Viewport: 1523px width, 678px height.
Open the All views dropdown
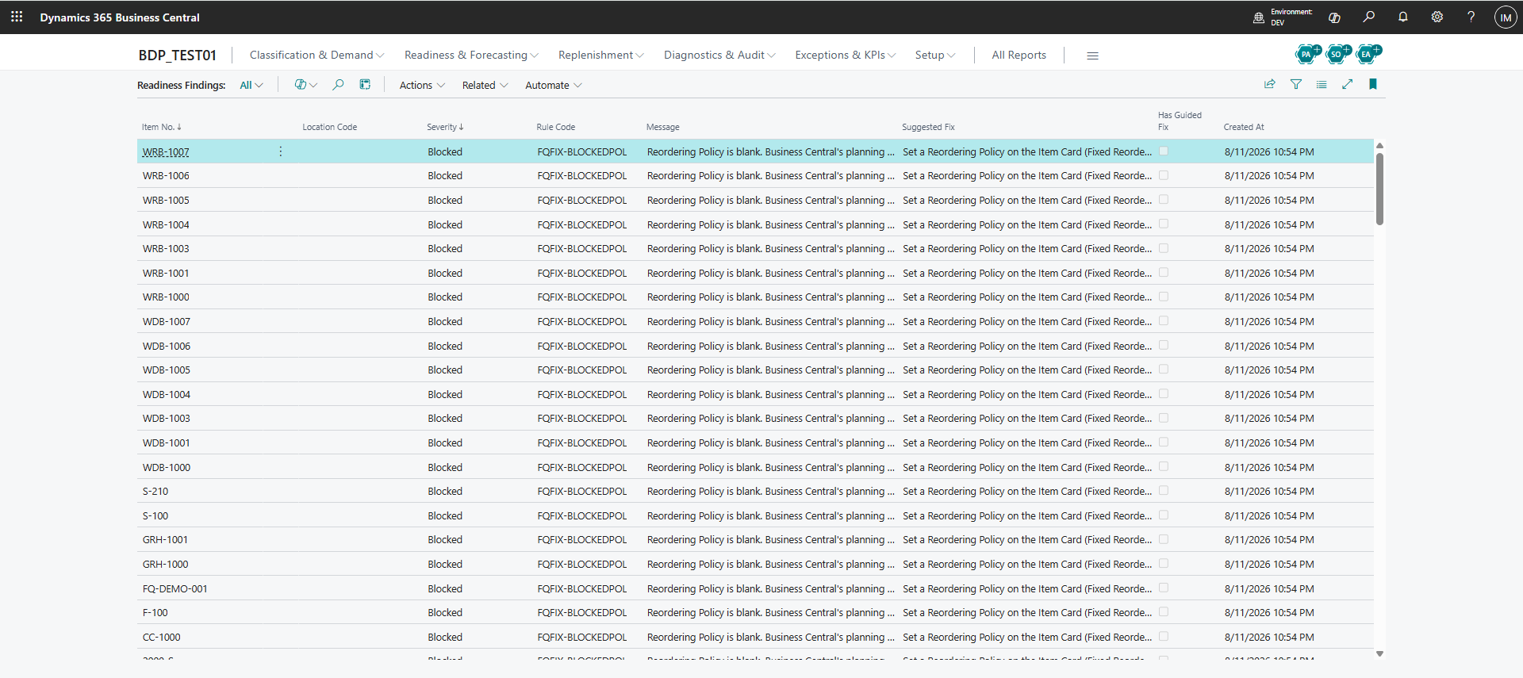pos(251,85)
